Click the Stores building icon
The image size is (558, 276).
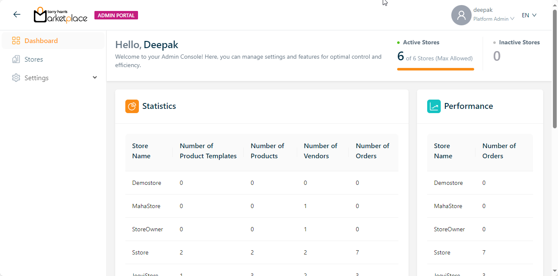tap(16, 60)
